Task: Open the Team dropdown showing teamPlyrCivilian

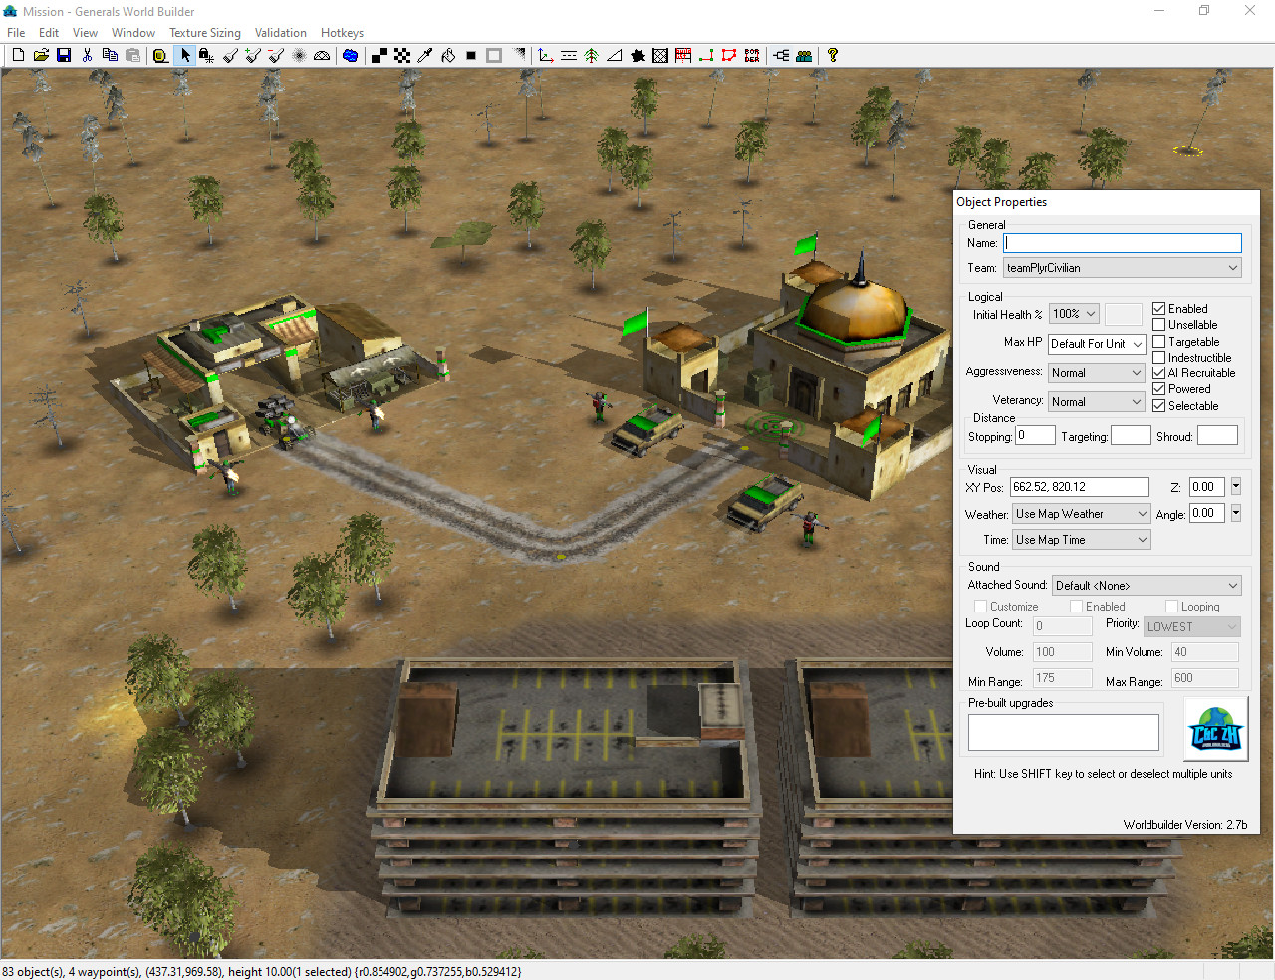Action: [1122, 268]
